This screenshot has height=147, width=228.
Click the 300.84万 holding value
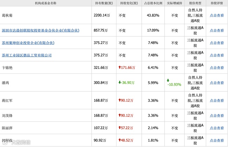101,83
